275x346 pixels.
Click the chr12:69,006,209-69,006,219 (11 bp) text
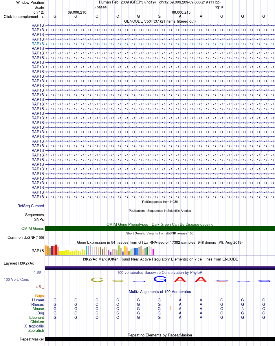pyautogui.click(x=190, y=2)
